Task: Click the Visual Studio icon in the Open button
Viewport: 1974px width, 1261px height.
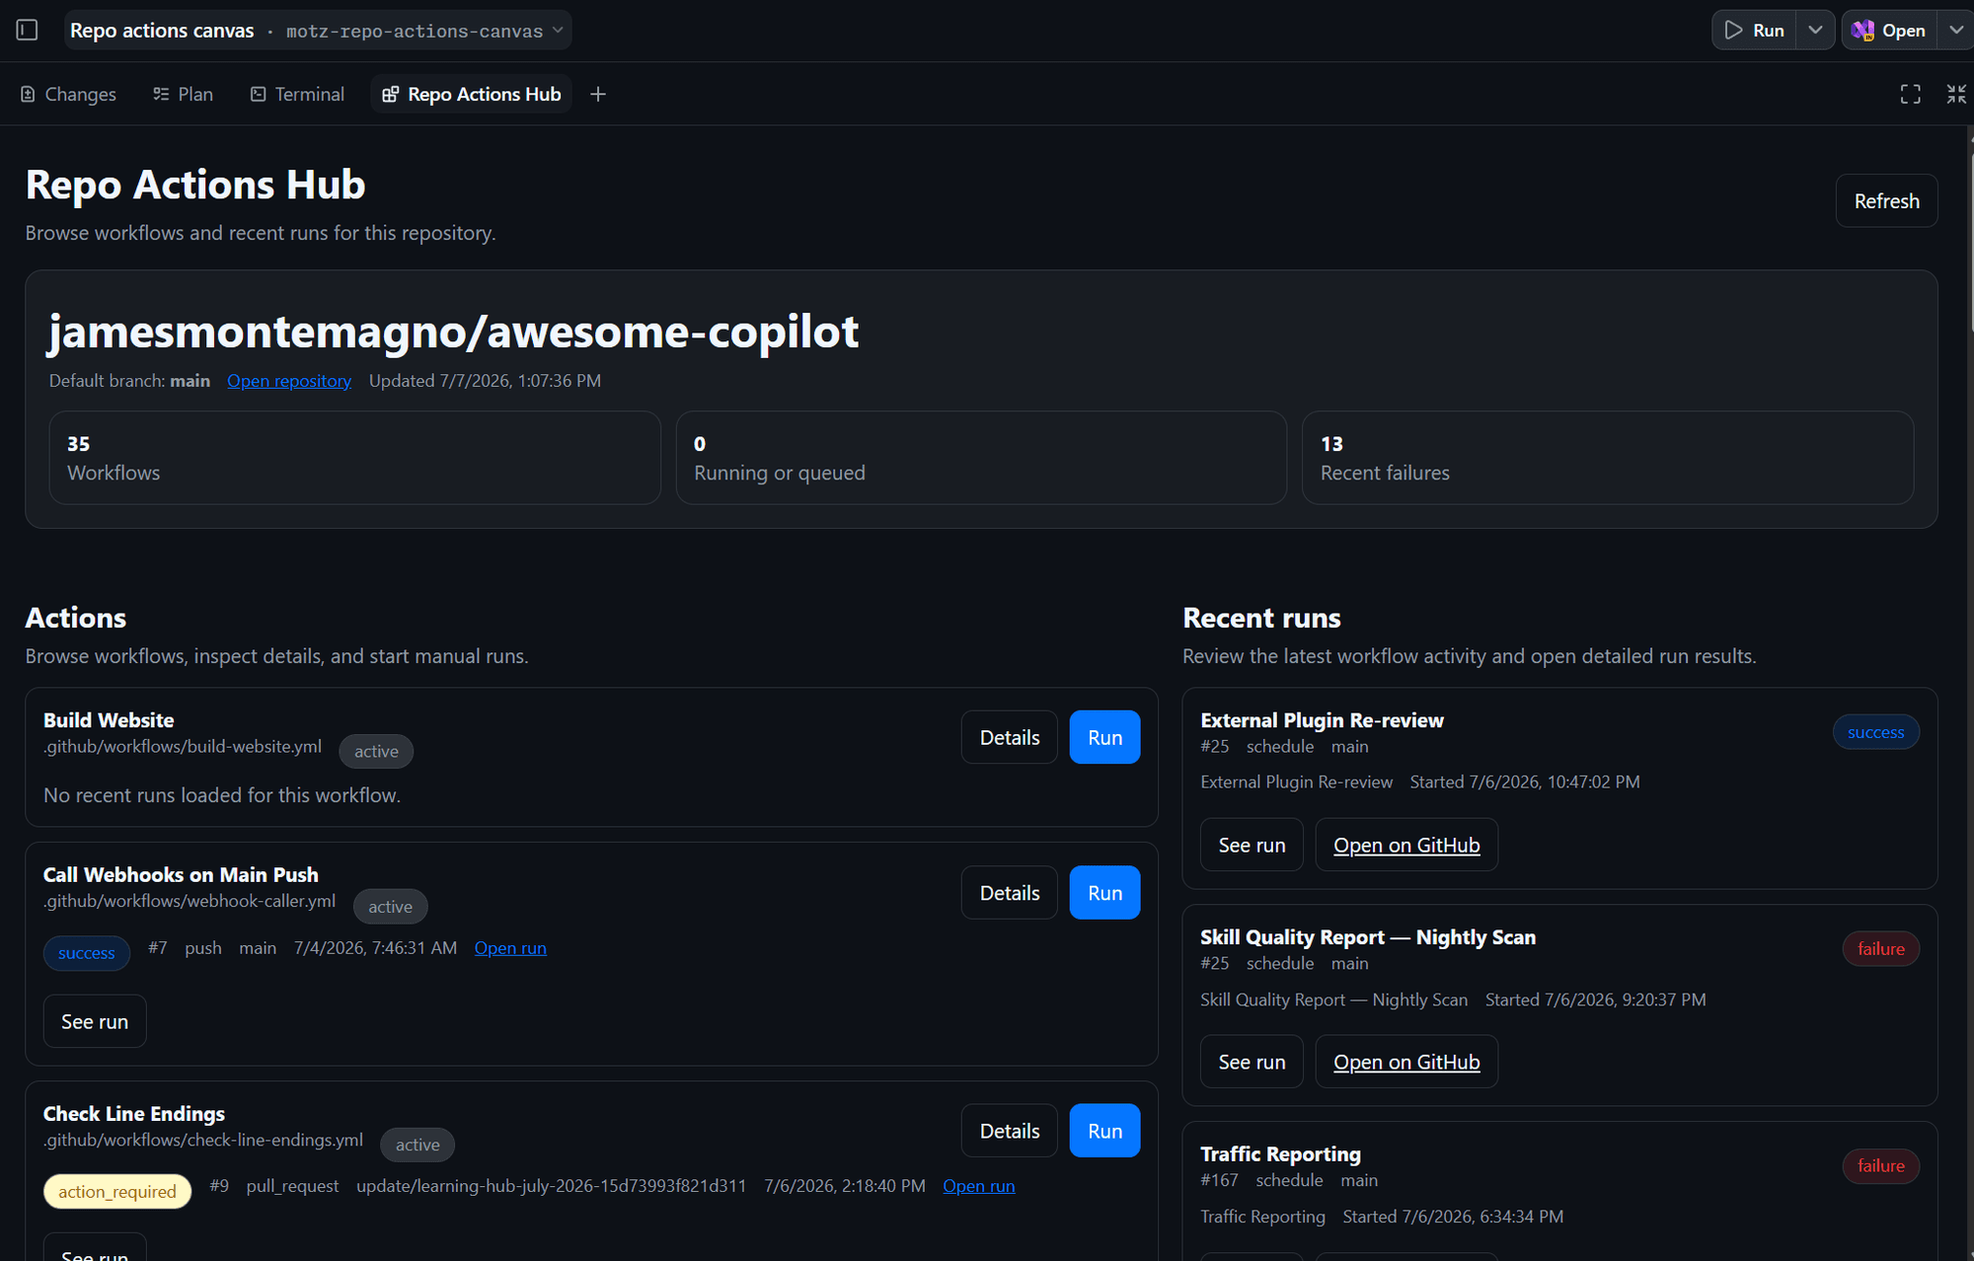Action: tap(1862, 31)
